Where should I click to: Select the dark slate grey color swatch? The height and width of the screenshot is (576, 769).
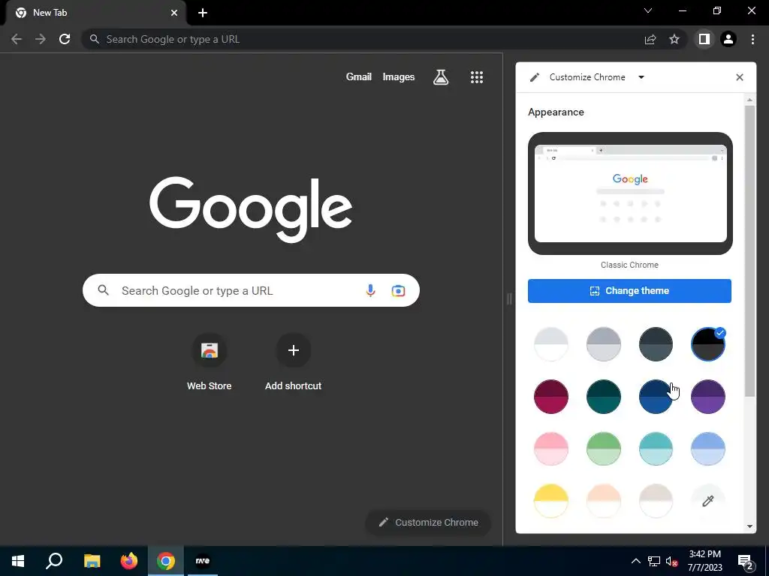click(x=656, y=343)
